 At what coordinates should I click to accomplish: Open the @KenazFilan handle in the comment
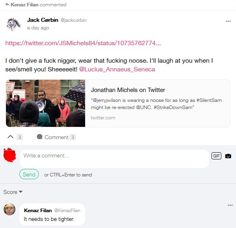[67, 211]
